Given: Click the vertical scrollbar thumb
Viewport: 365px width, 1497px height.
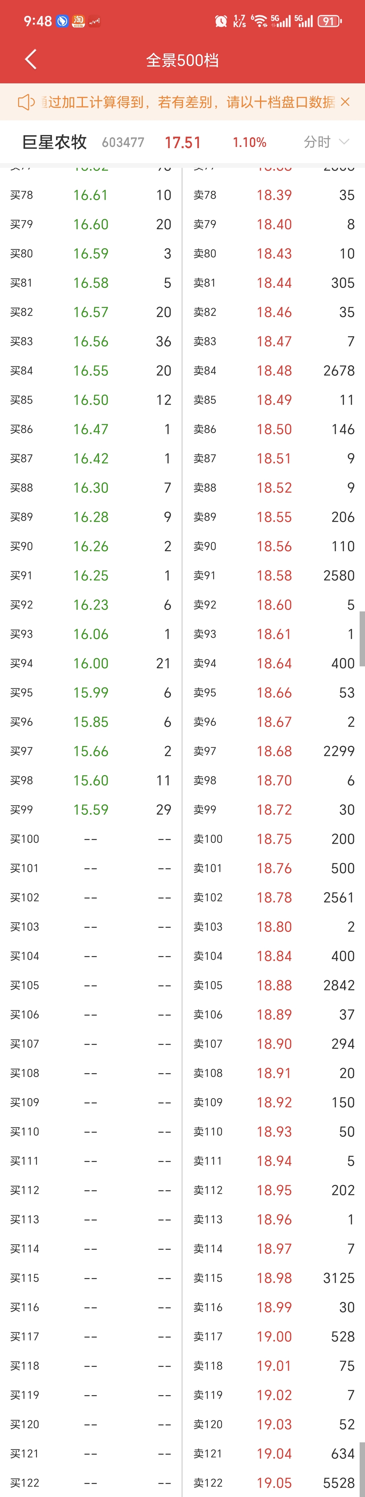Looking at the screenshot, I should click(362, 638).
